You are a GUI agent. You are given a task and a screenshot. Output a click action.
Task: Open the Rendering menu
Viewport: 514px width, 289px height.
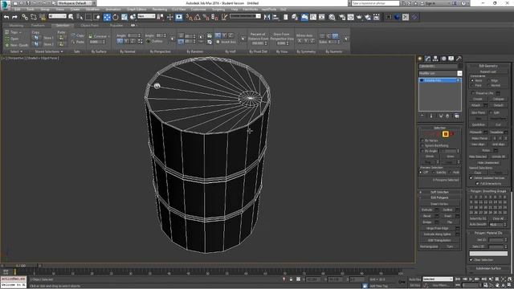(160, 10)
